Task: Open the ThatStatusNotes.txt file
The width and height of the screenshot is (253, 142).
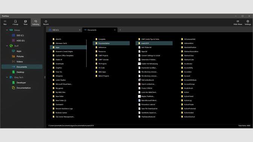Action: coord(154,117)
